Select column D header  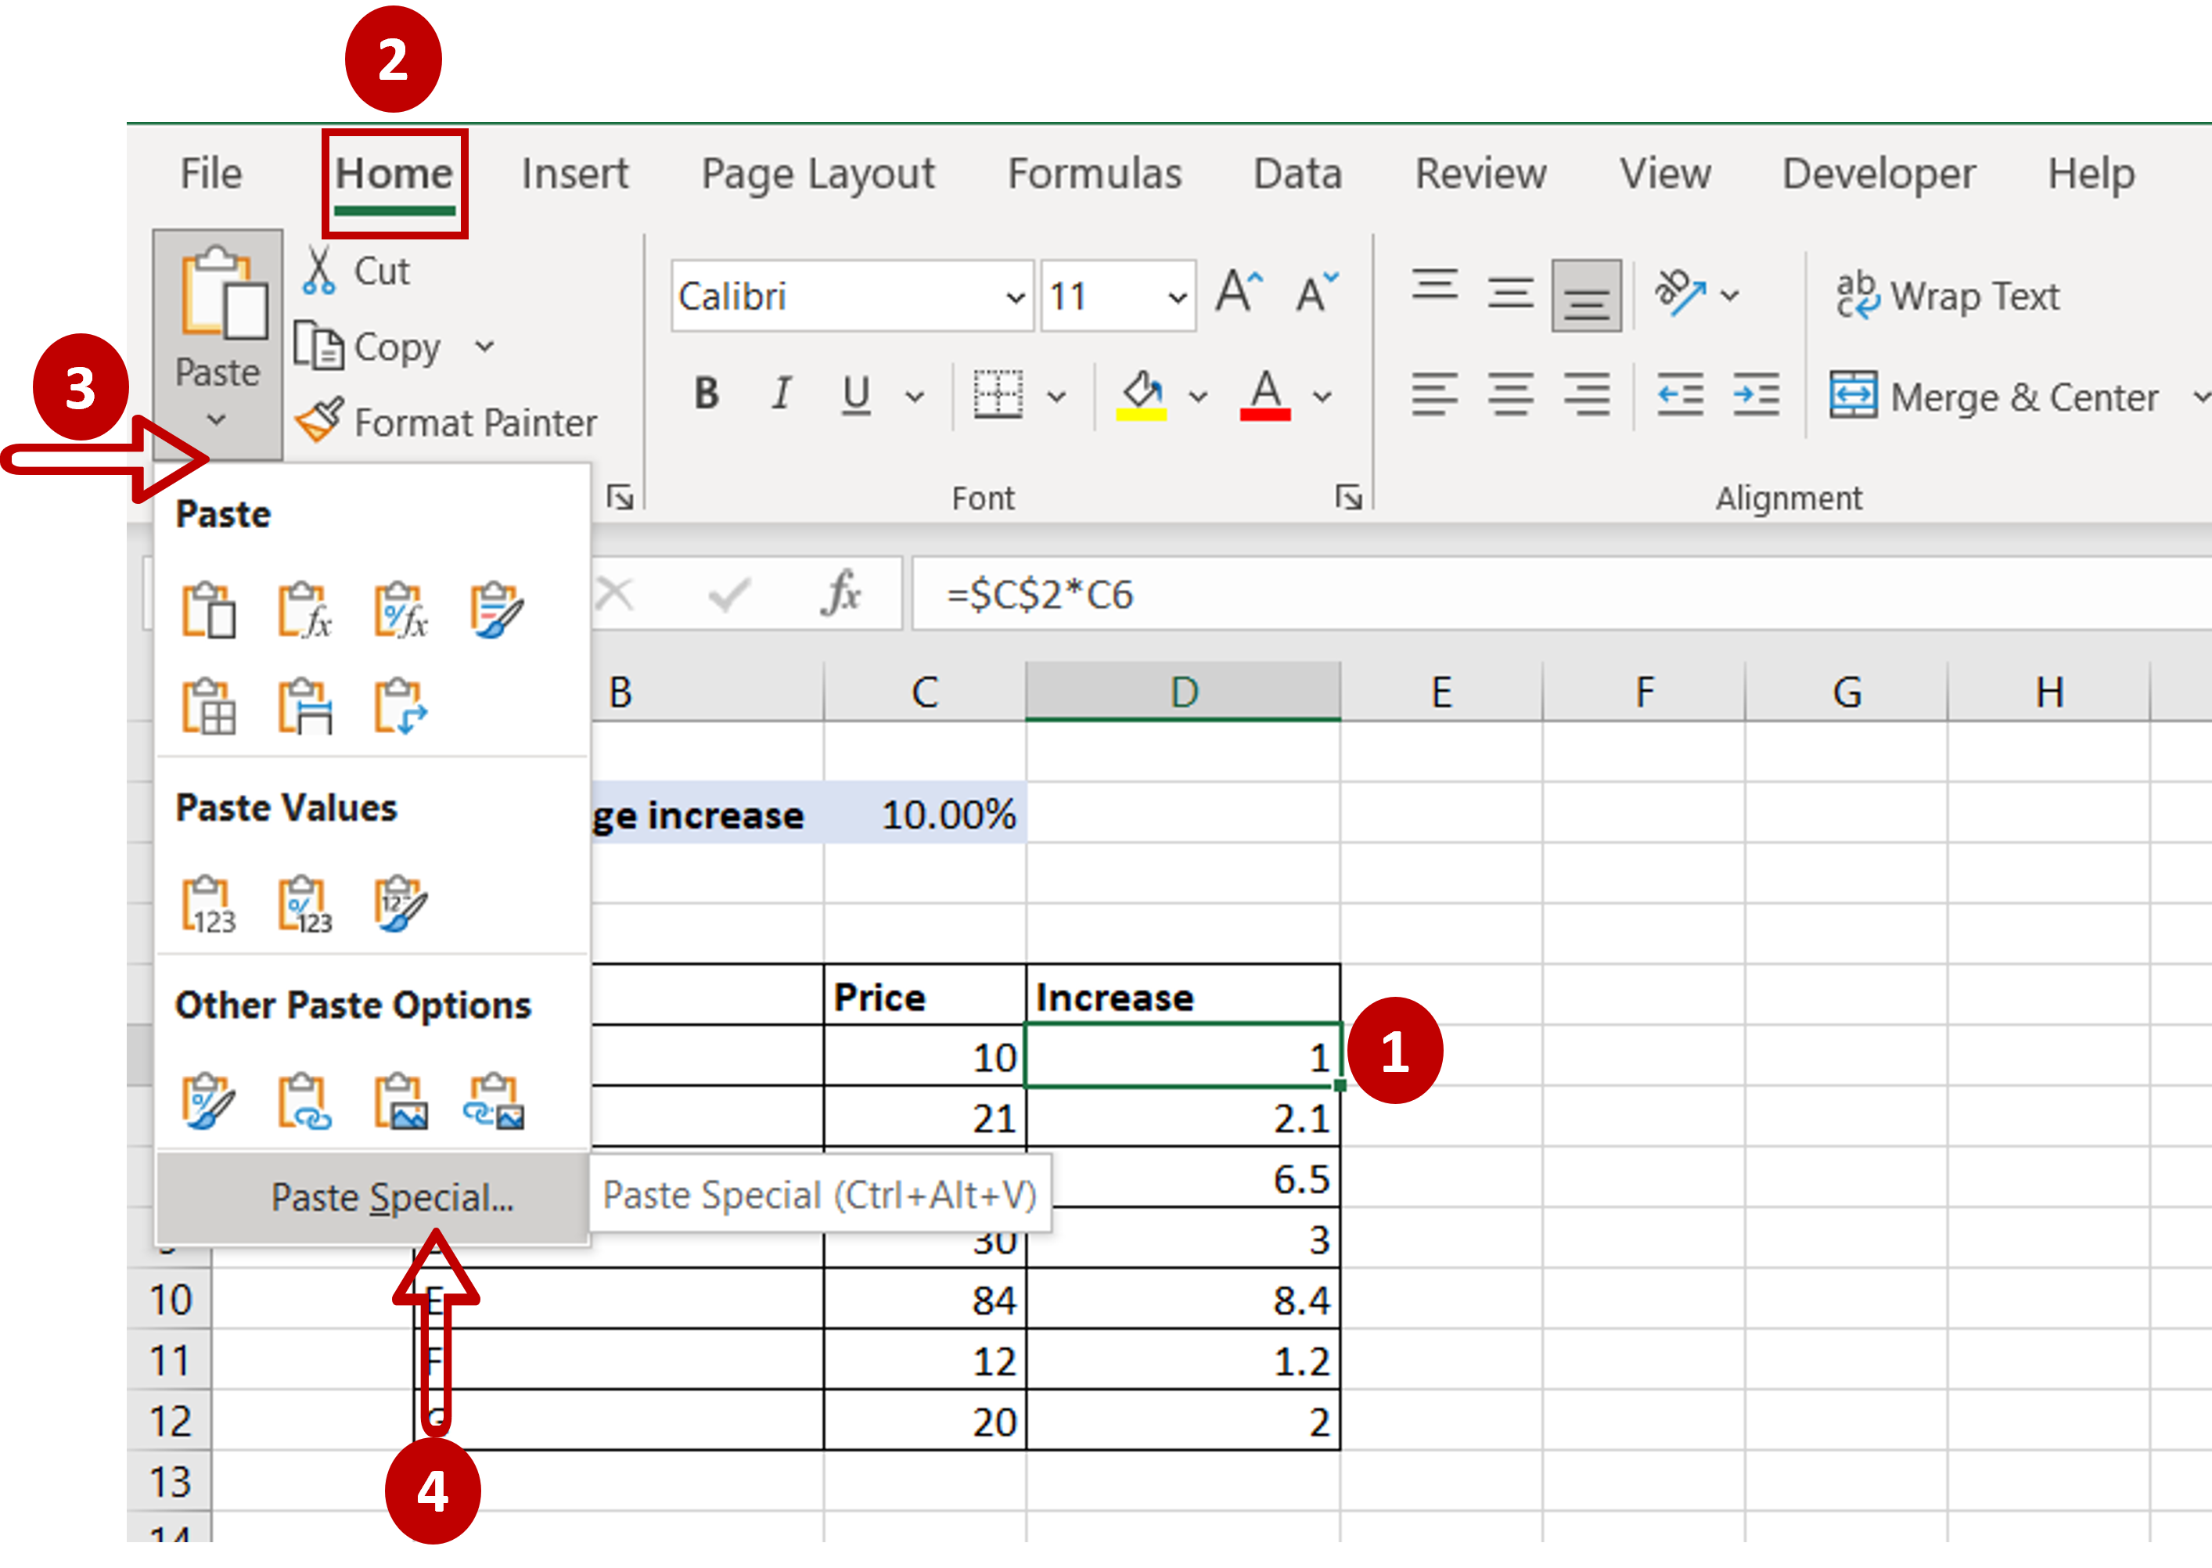pos(1184,692)
